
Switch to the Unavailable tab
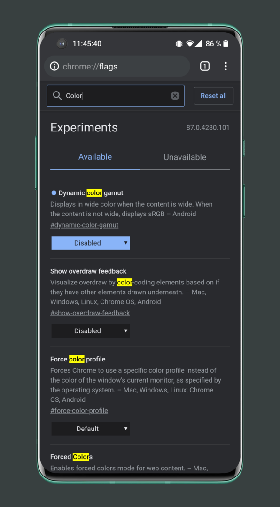[x=185, y=157]
